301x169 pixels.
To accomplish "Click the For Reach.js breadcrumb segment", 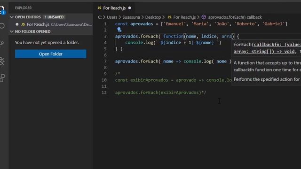I will coord(184,17).
